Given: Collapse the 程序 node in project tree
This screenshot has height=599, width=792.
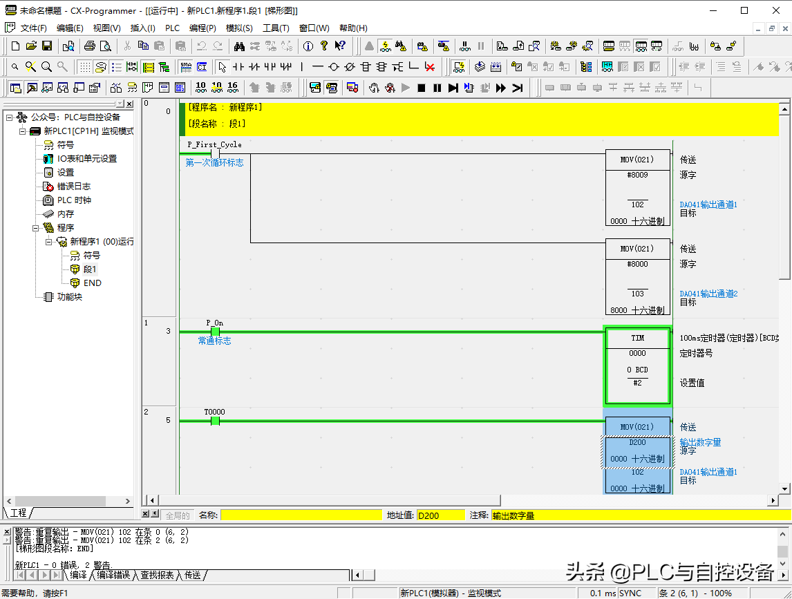Looking at the screenshot, I should coord(36,228).
